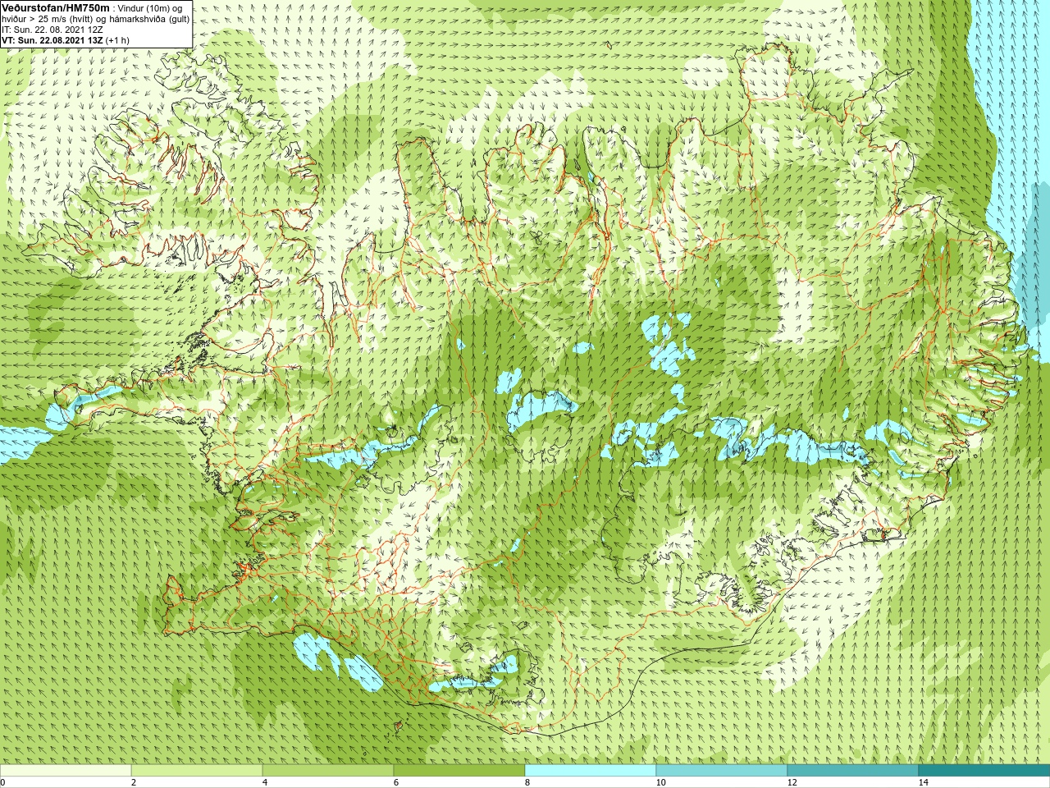This screenshot has width=1050, height=788.
Task: Click the 'VT: Sun. 22.08.2021 13Z (+1 h)' line
Action: [66, 40]
